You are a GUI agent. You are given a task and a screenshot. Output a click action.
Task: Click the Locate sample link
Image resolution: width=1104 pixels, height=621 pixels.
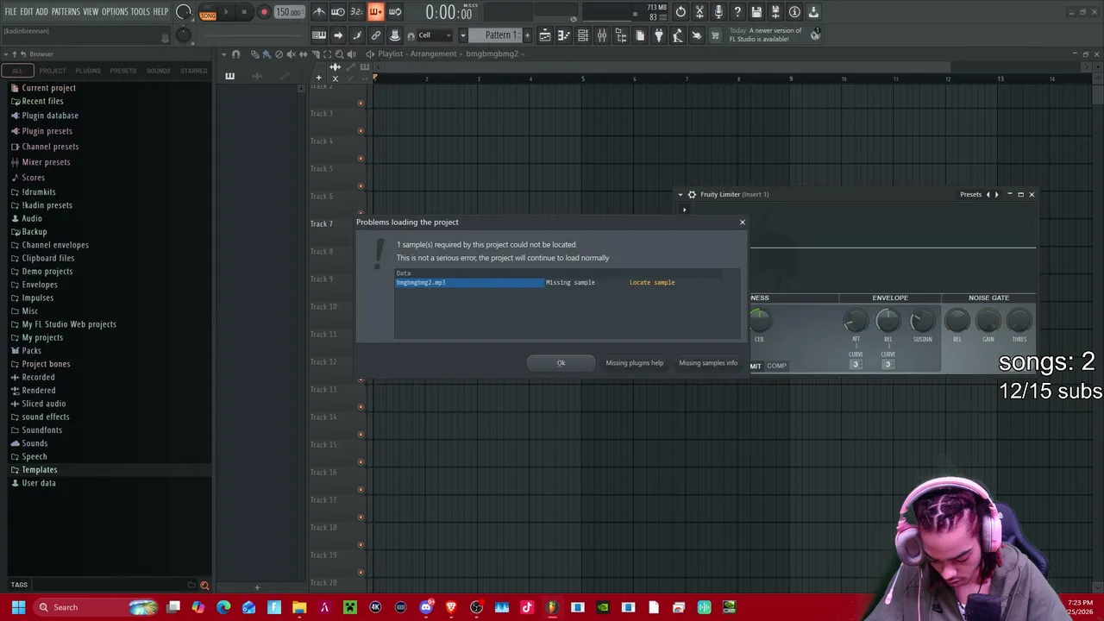coord(652,283)
